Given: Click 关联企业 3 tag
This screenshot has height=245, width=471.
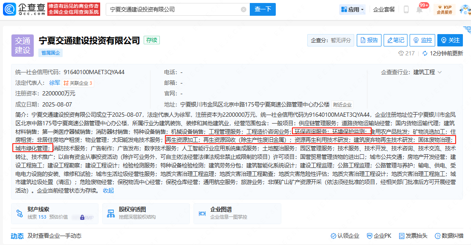Looking at the screenshot, I should [78, 83].
